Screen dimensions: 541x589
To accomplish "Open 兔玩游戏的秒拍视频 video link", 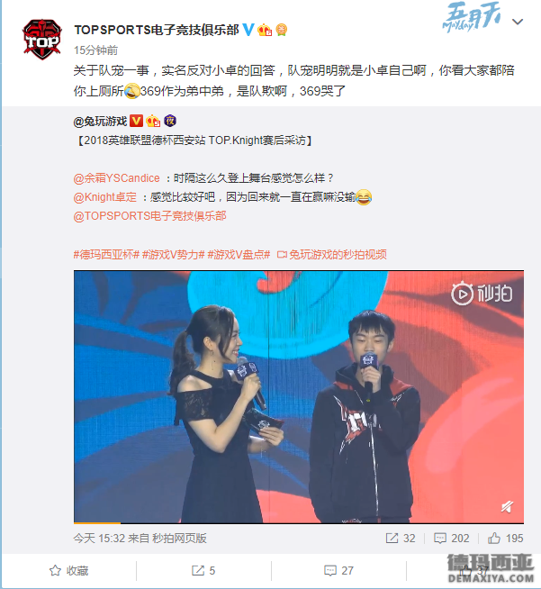I will coord(332,255).
